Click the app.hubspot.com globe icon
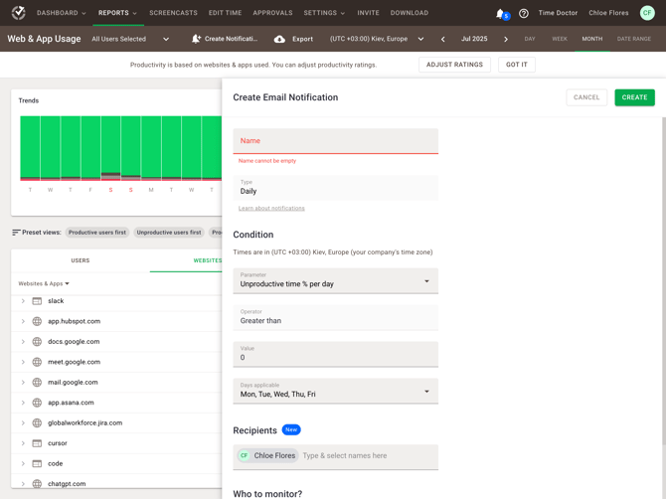 click(37, 321)
